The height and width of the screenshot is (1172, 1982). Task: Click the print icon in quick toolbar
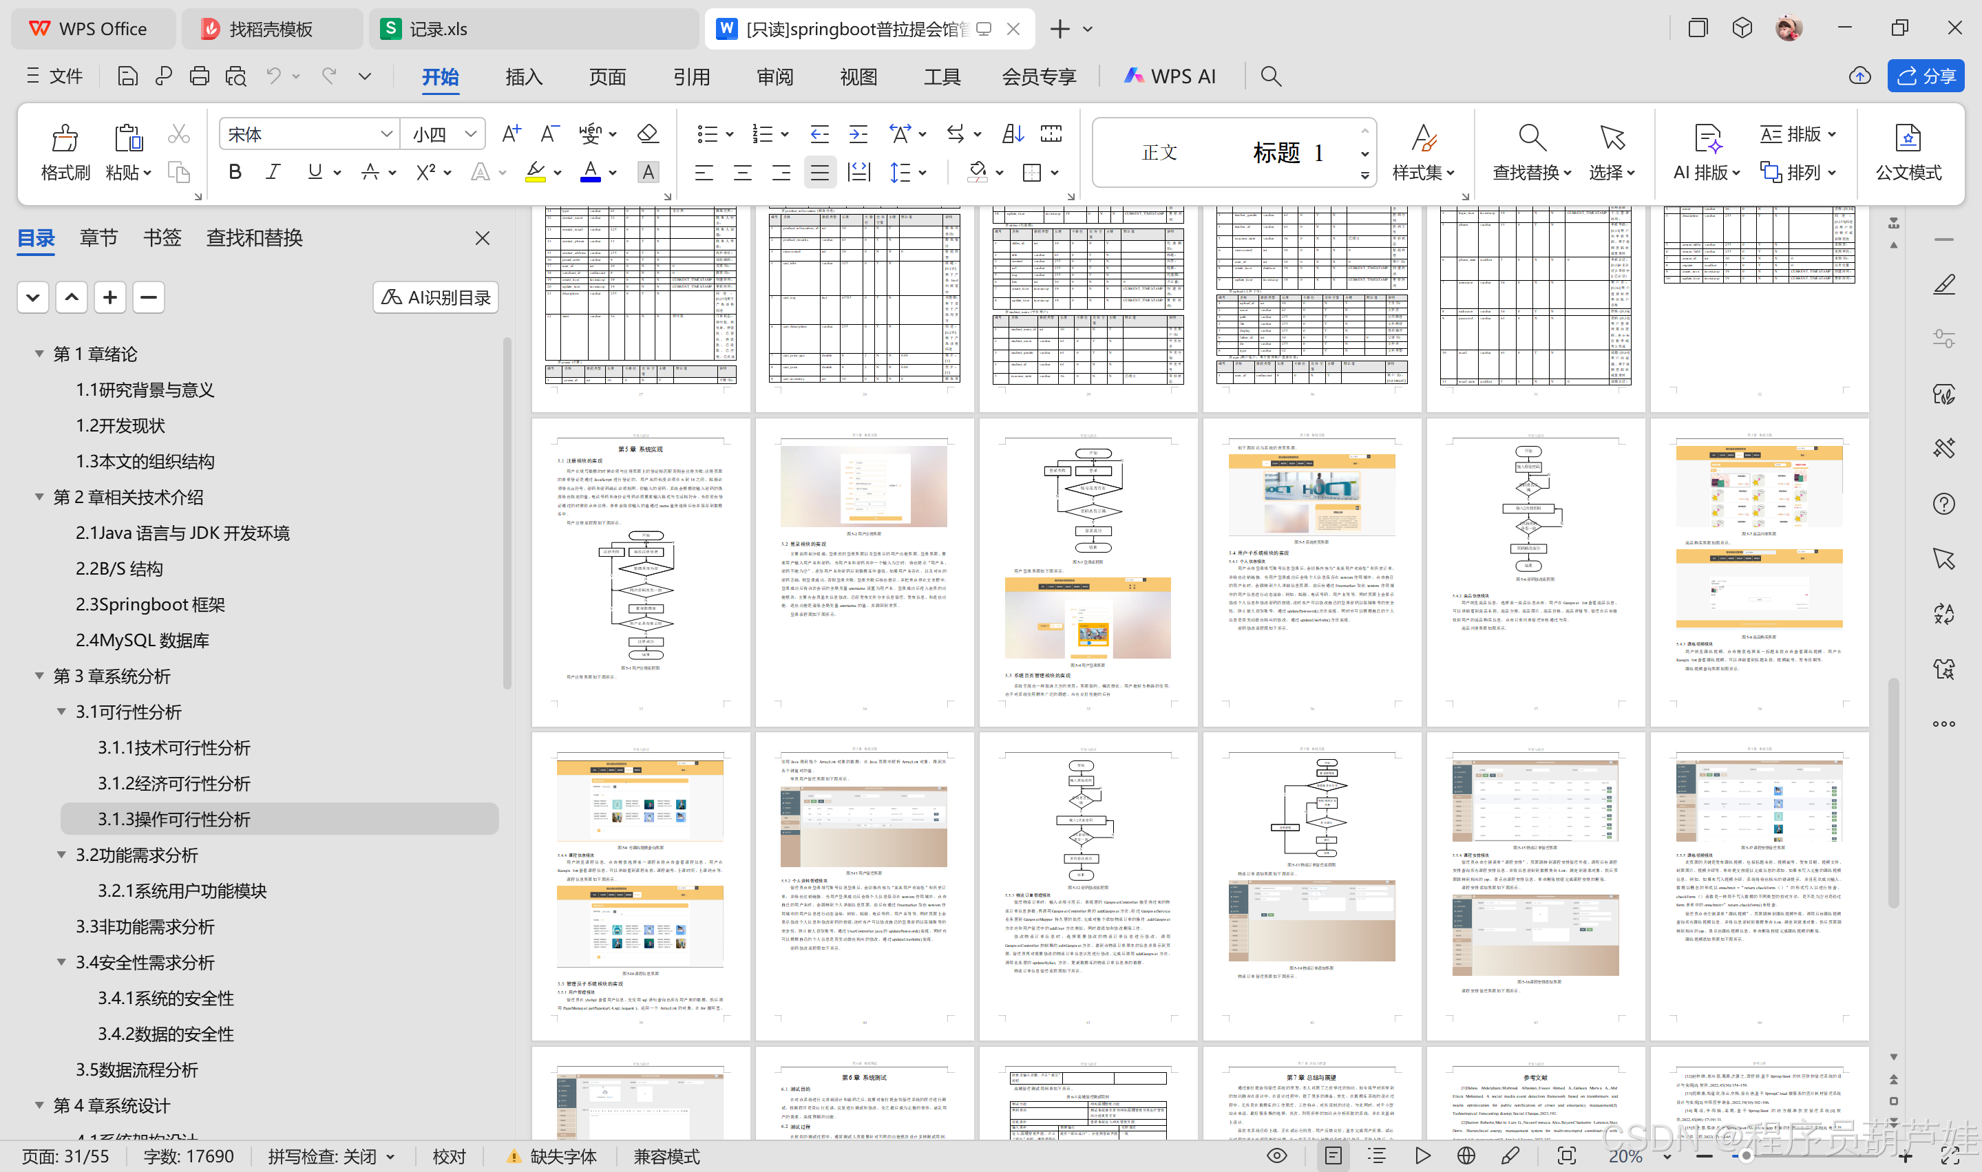(x=199, y=76)
